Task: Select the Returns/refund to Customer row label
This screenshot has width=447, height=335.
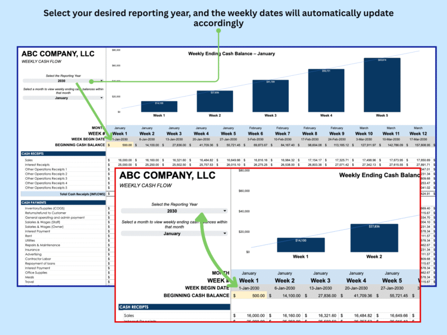Action: click(x=45, y=213)
